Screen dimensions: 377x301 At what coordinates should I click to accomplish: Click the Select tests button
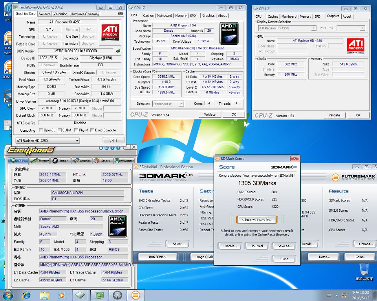point(178,244)
